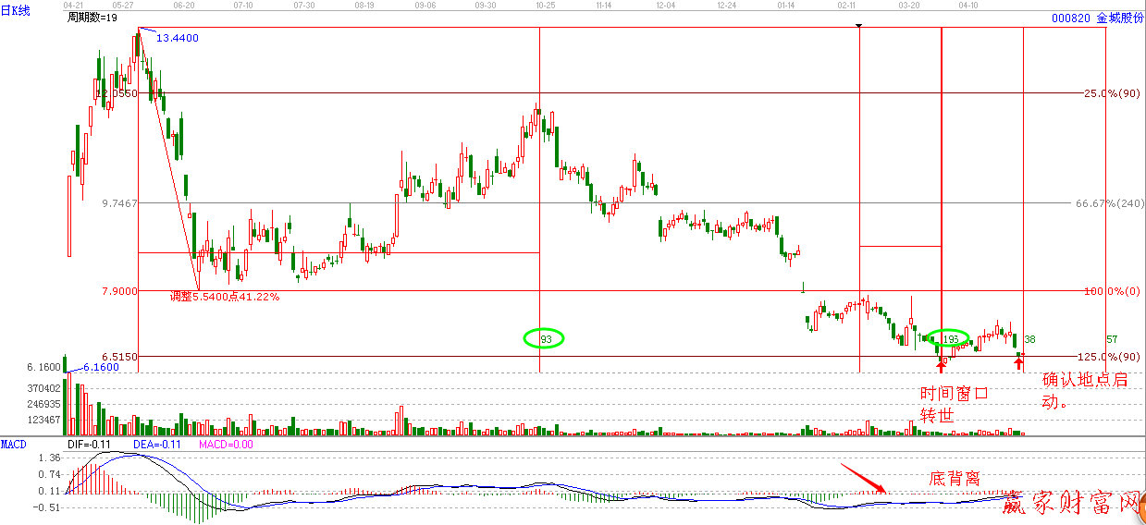Click the 13.4400 peak price label
Viewport: 1146px width, 525px height.
pyautogui.click(x=177, y=38)
